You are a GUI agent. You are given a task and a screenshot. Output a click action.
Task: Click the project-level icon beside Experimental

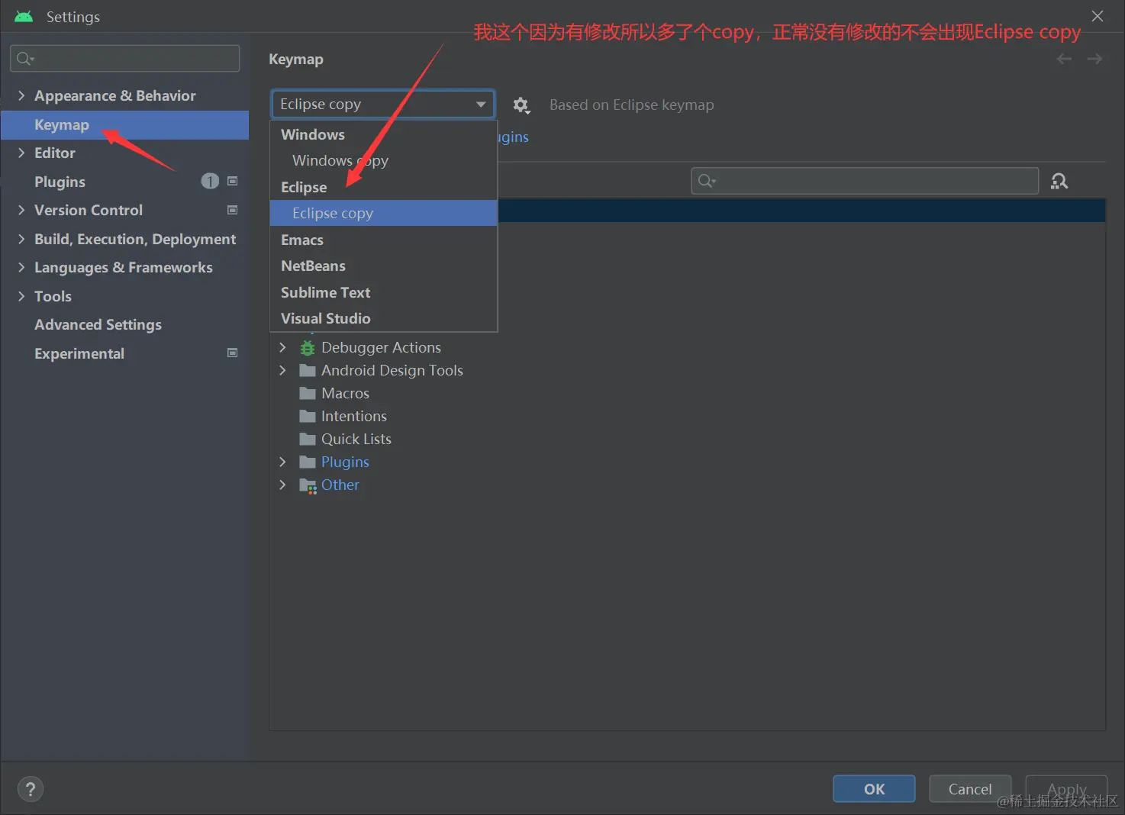[233, 353]
